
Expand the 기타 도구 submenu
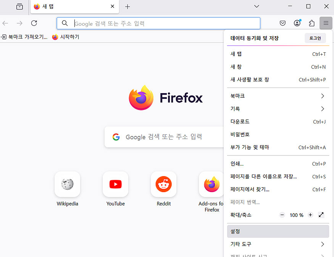point(278,244)
